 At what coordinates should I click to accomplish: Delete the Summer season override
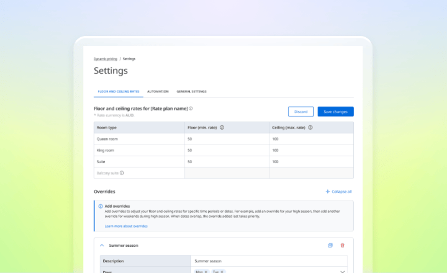point(342,245)
